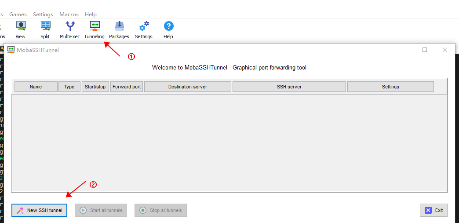Click the MobaSSHTunnel title bar icon
This screenshot has width=459, height=223.
click(x=11, y=50)
